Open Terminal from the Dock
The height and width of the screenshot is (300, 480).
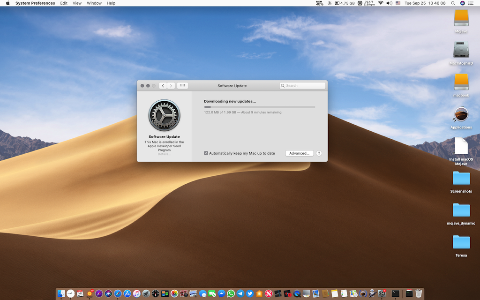pos(396,293)
